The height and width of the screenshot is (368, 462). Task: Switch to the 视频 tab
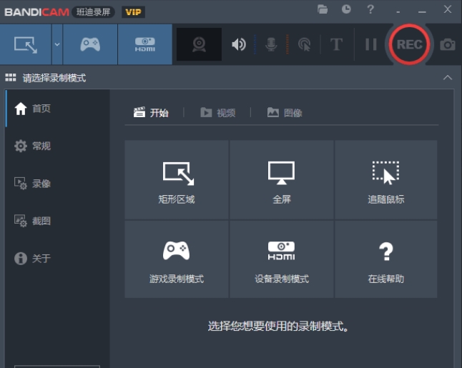pyautogui.click(x=217, y=112)
